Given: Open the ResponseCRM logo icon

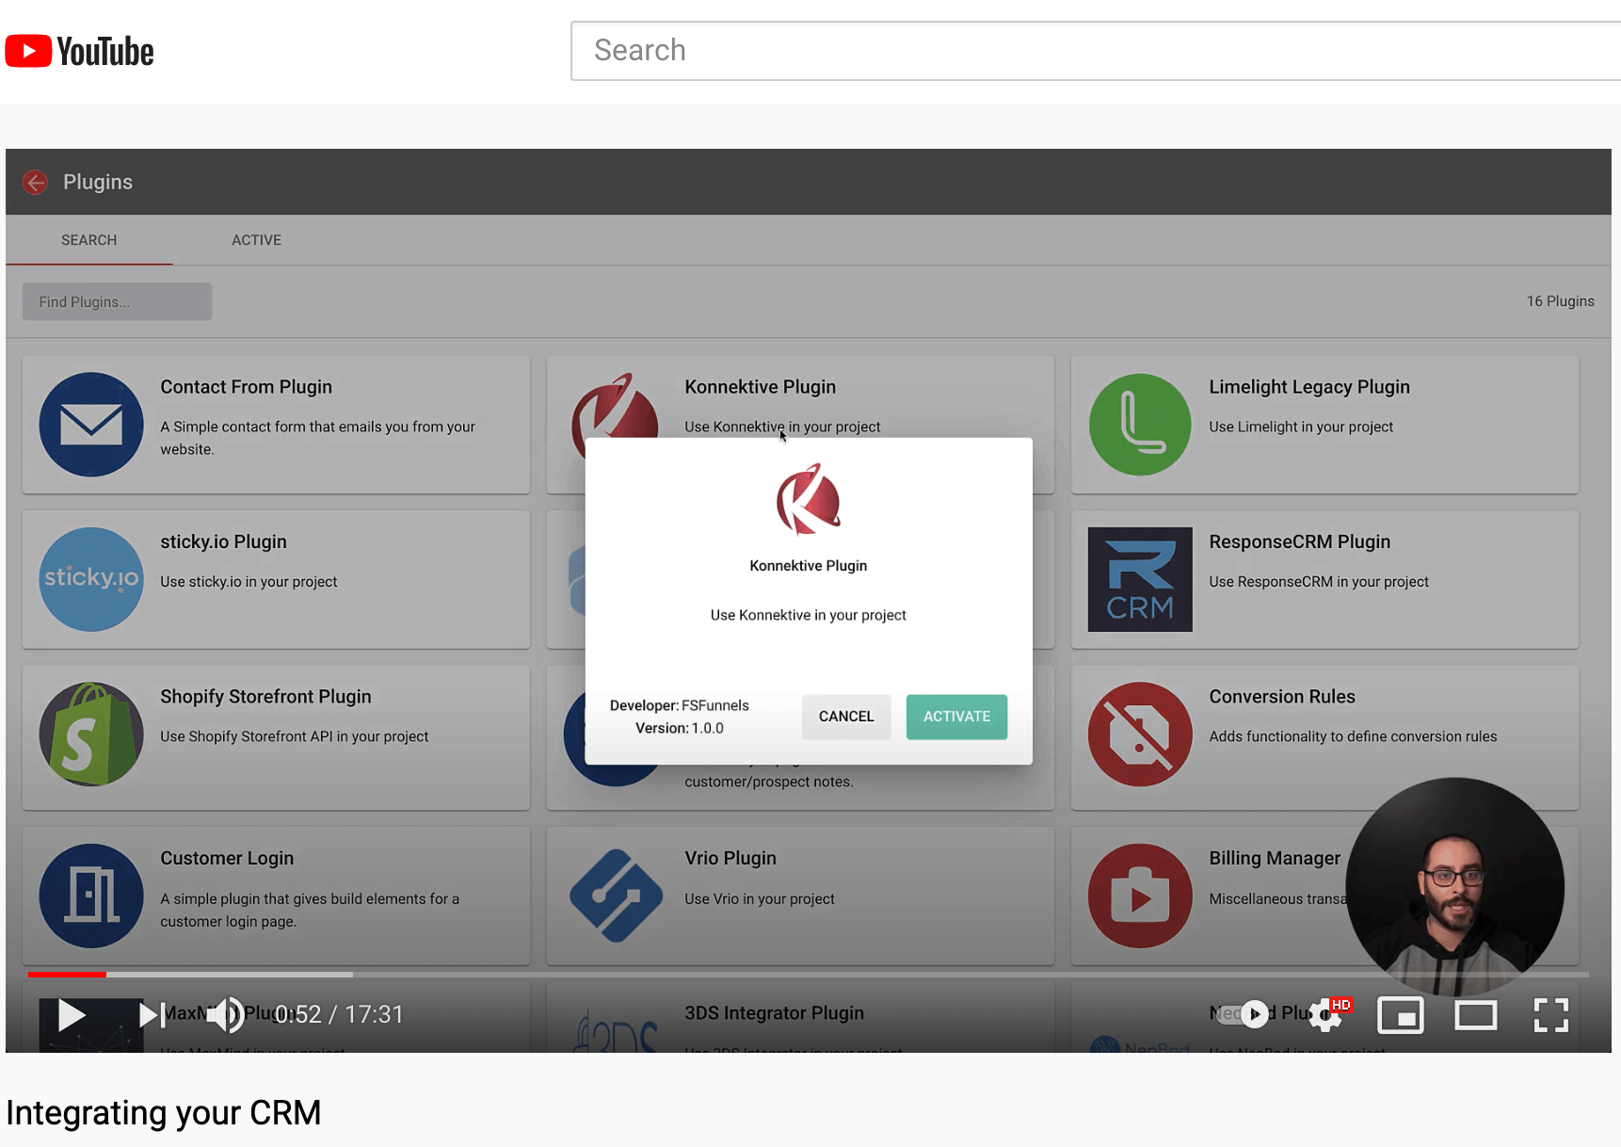Looking at the screenshot, I should click(1140, 579).
